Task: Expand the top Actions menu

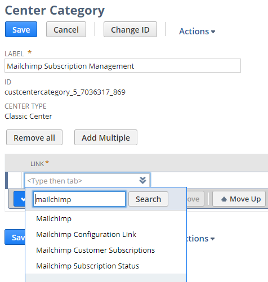Action: tap(197, 32)
